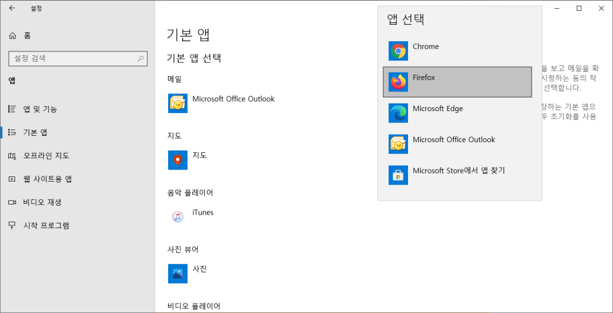The width and height of the screenshot is (613, 313).
Task: Click the 메일 section label
Action: (x=175, y=79)
